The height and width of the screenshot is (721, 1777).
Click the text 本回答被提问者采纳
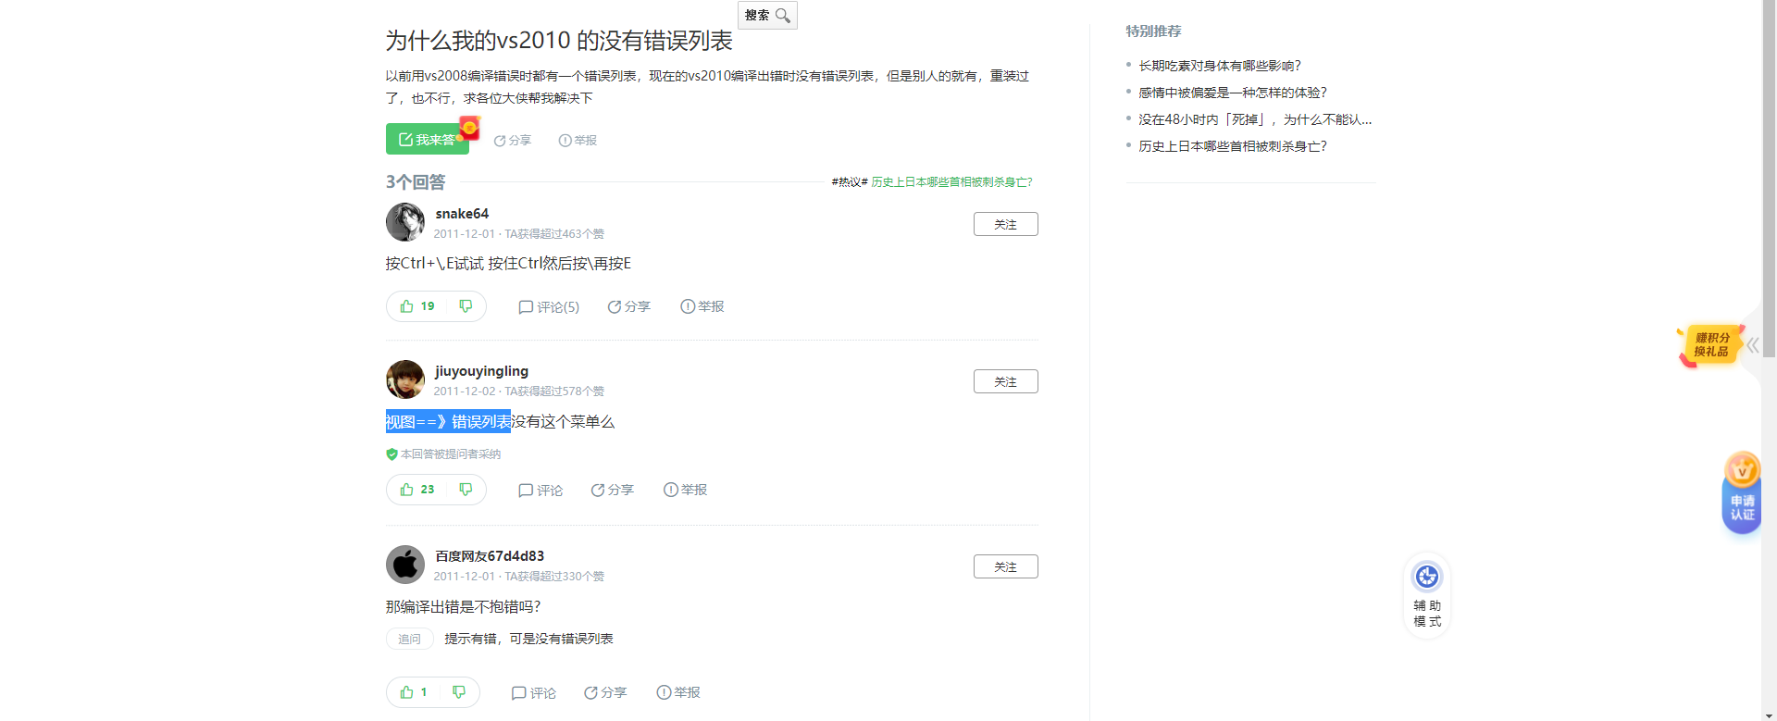(450, 454)
